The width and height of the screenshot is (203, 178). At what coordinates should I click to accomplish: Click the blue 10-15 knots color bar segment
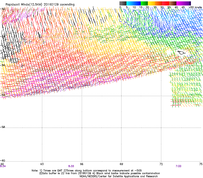point(137,3)
